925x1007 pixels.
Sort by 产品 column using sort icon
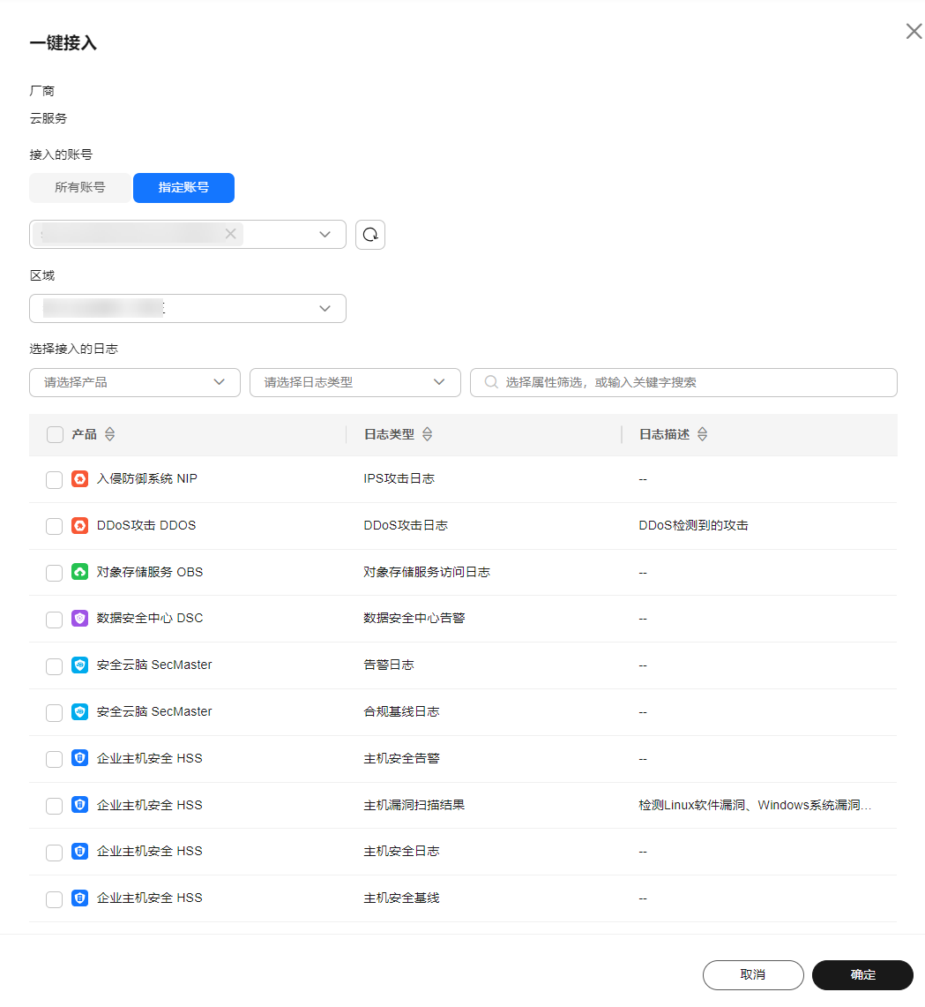click(109, 434)
